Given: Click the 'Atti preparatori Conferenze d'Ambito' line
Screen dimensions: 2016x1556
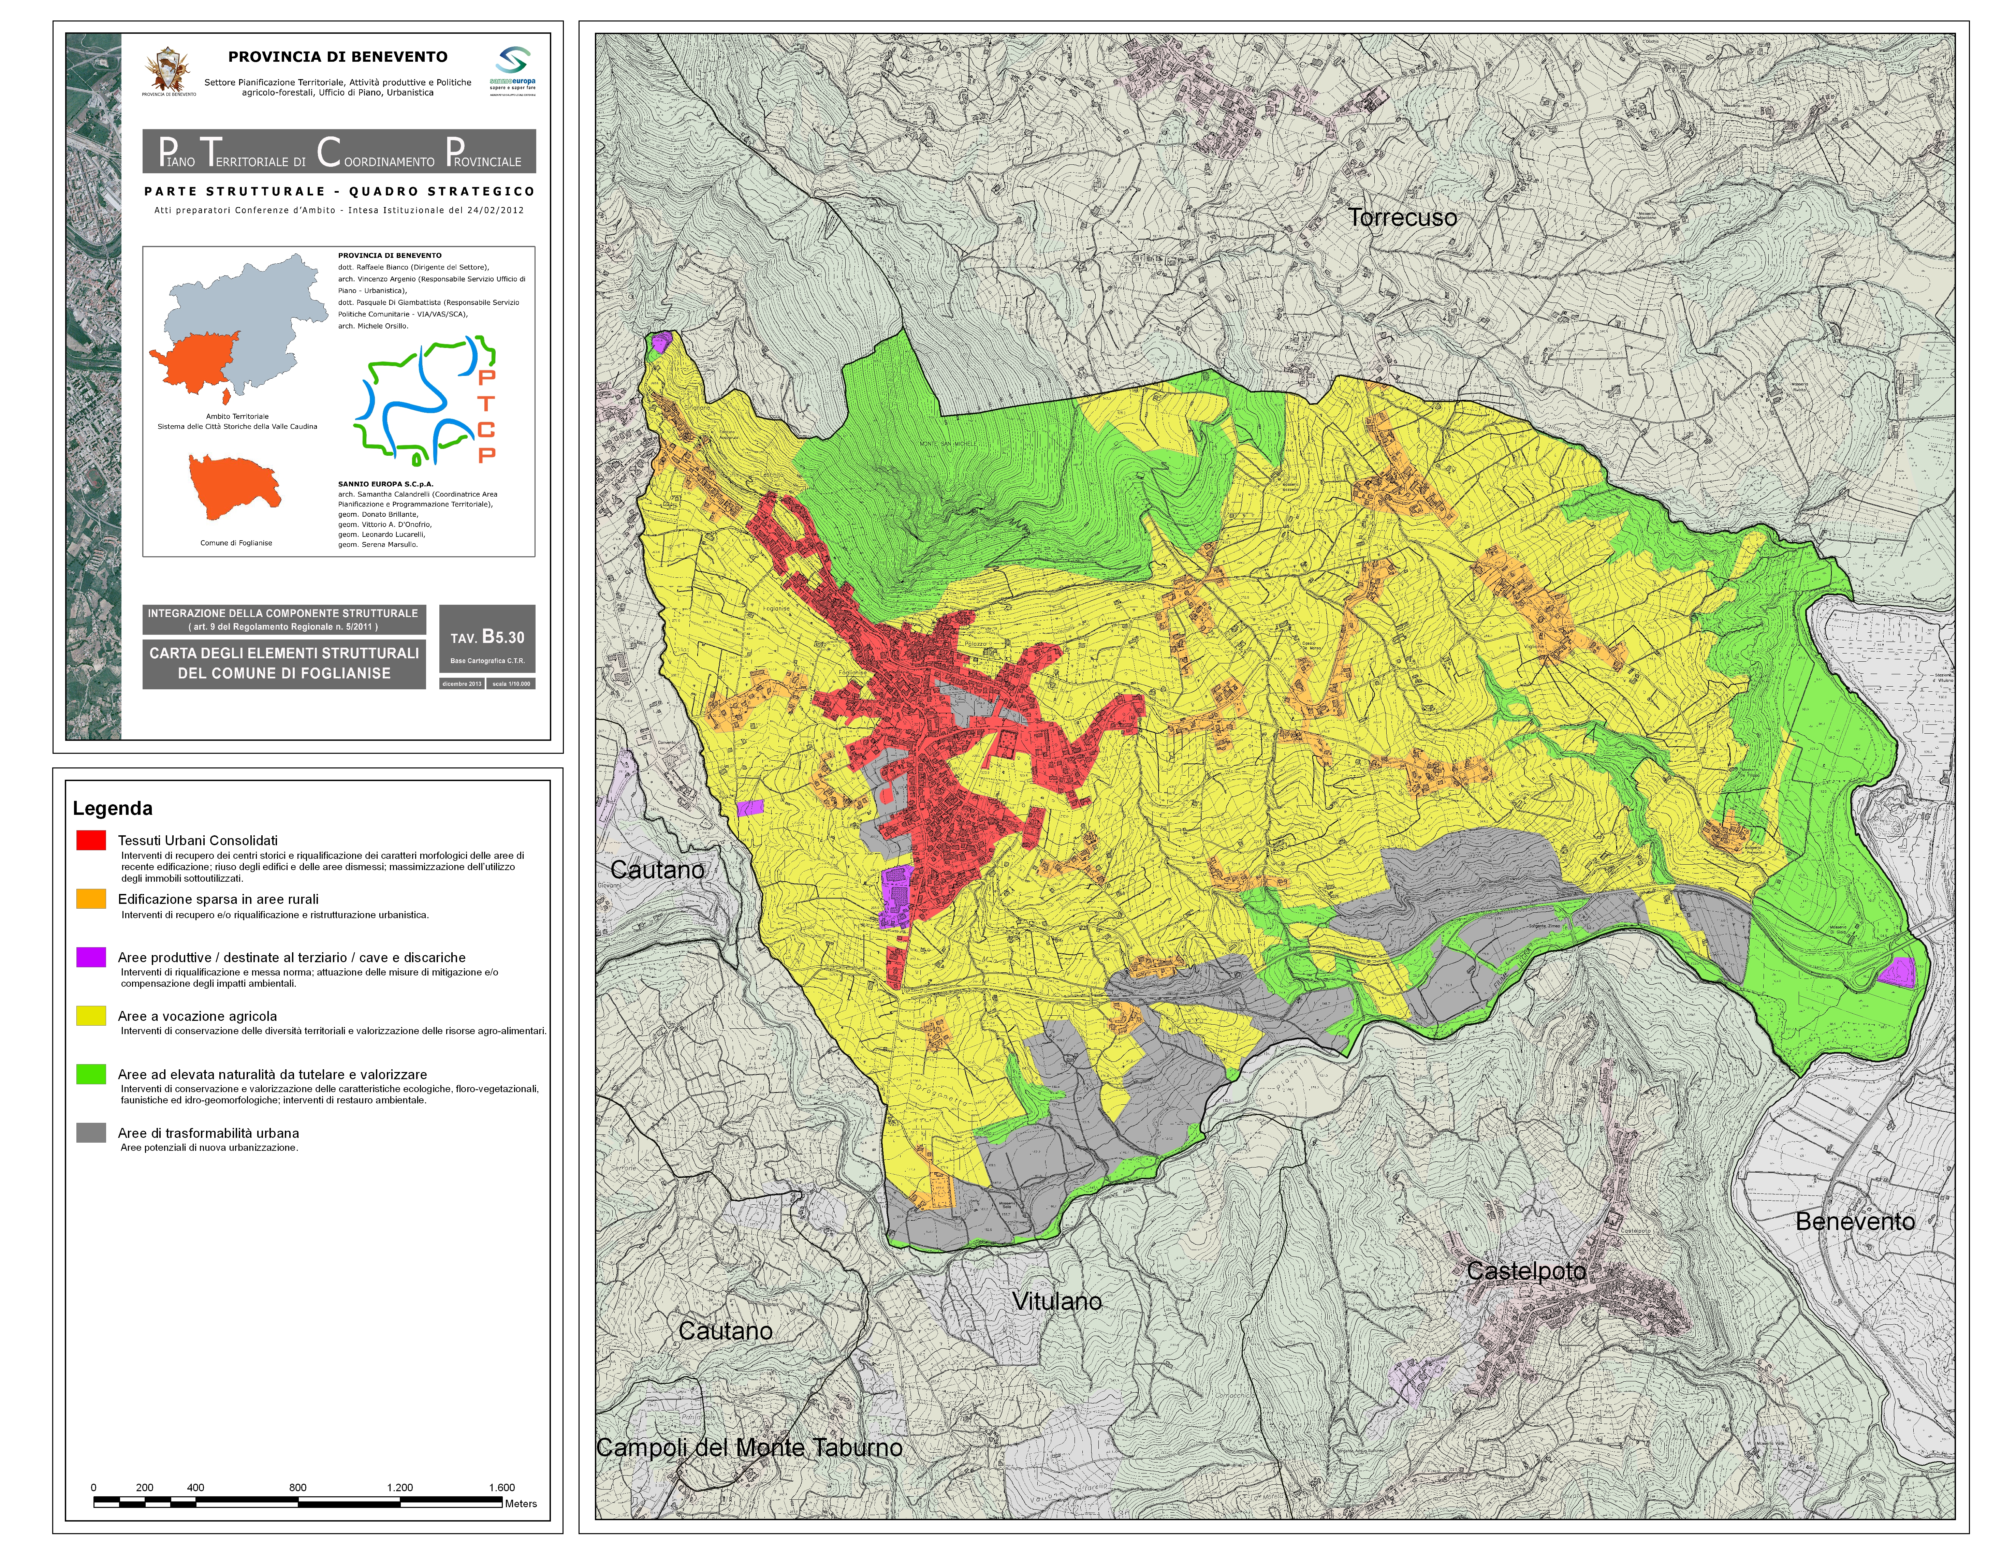Looking at the screenshot, I should [339, 210].
